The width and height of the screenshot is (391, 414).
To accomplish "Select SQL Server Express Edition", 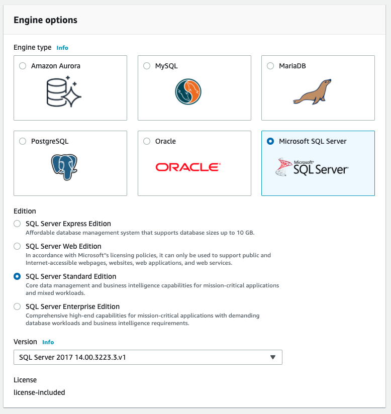I will click(x=18, y=224).
